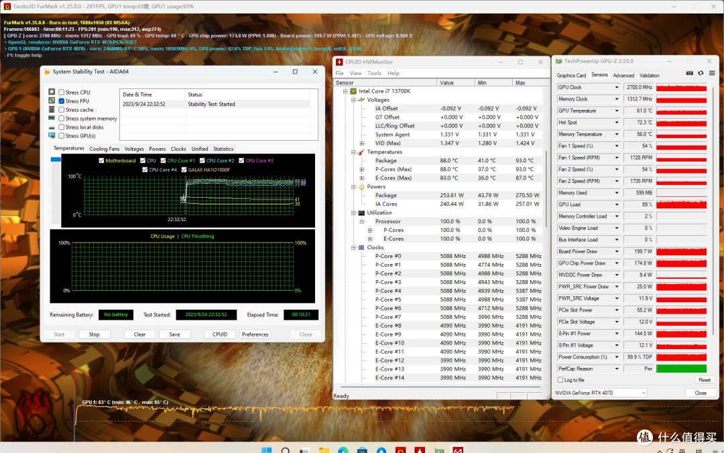Click the GPU-Z screenshot camera icon
The width and height of the screenshot is (724, 453).
tap(689, 73)
